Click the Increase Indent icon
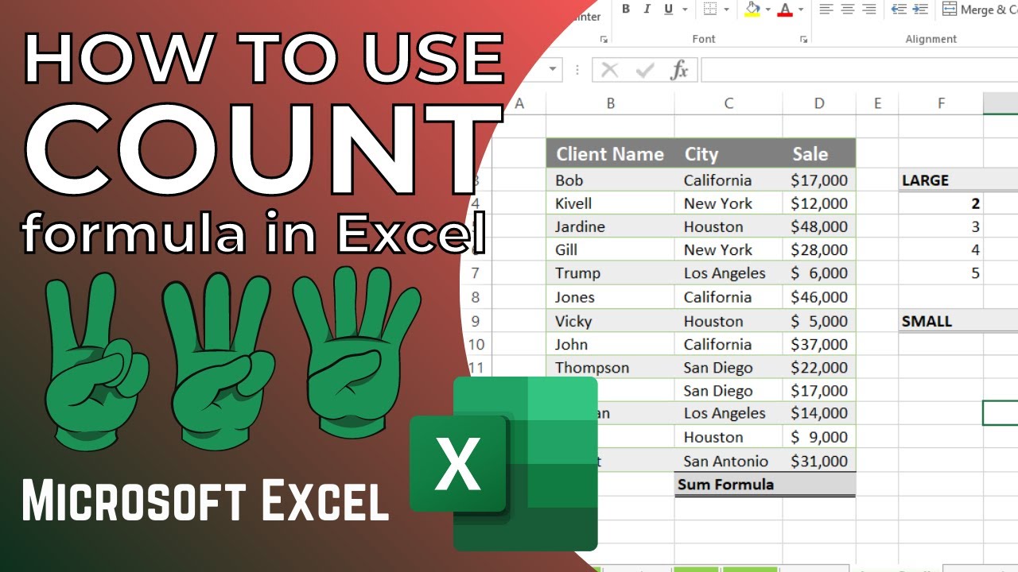Screen dimensions: 1018x572 (920, 10)
